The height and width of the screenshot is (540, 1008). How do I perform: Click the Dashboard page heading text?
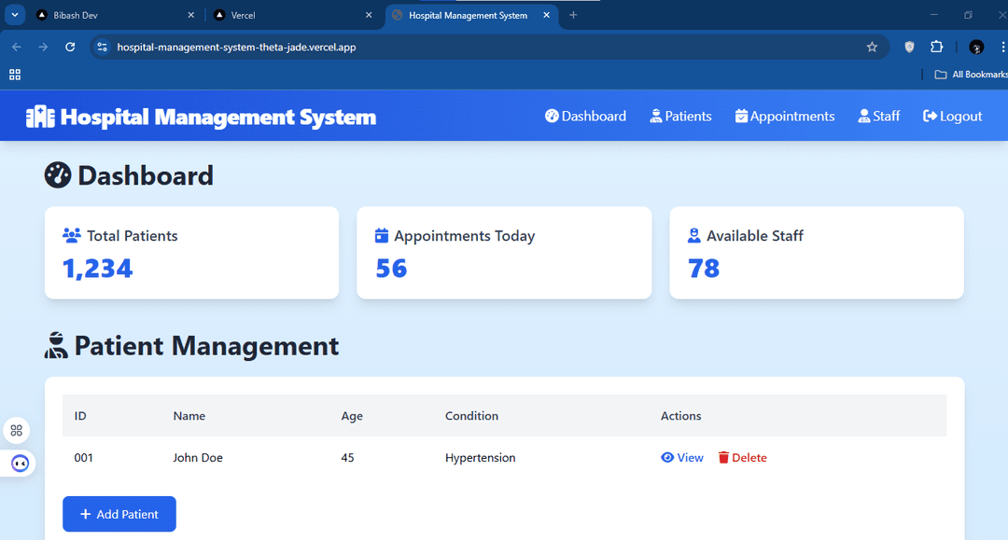pyautogui.click(x=146, y=175)
